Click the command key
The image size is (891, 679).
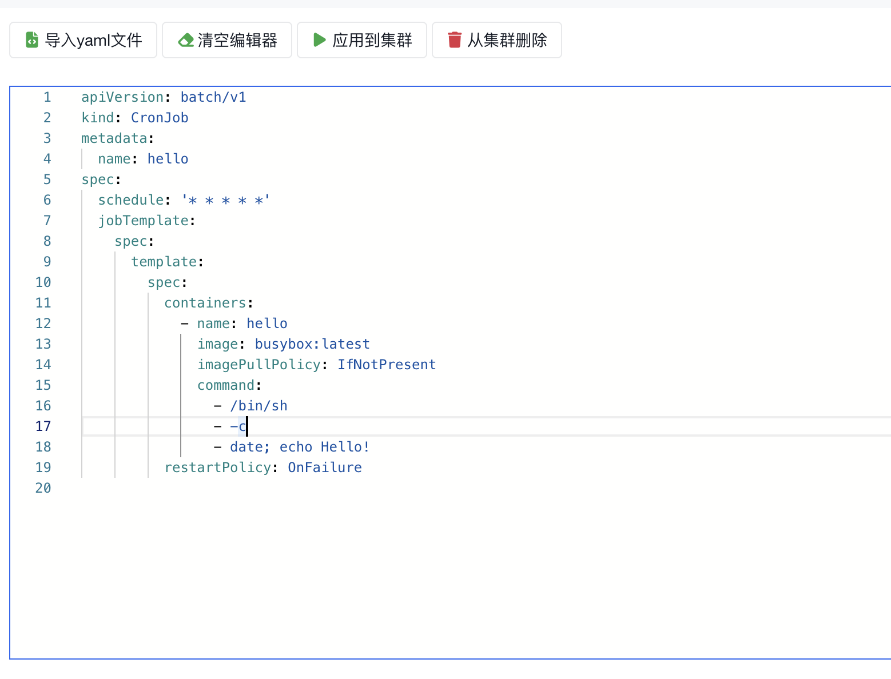point(226,385)
